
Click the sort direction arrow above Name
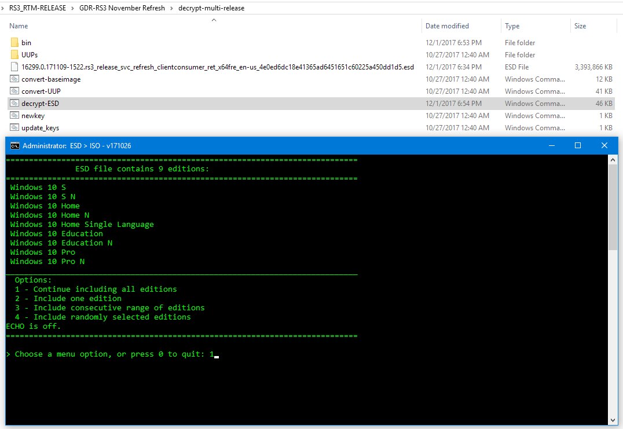tap(214, 20)
